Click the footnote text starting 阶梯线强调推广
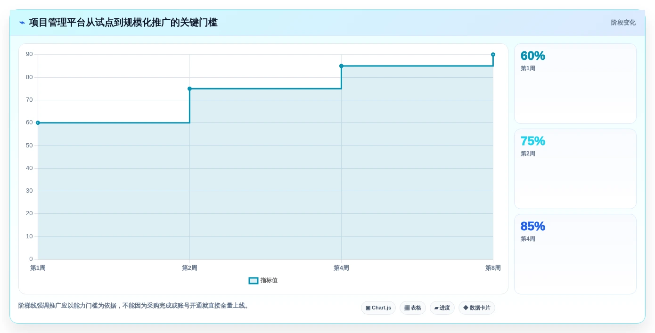655x333 pixels. [134, 306]
